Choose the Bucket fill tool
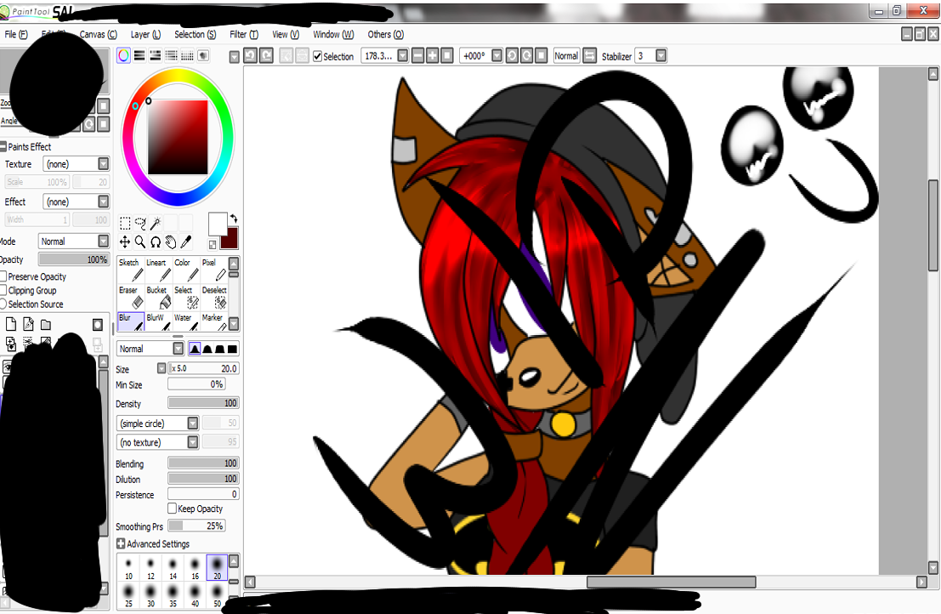 point(157,298)
